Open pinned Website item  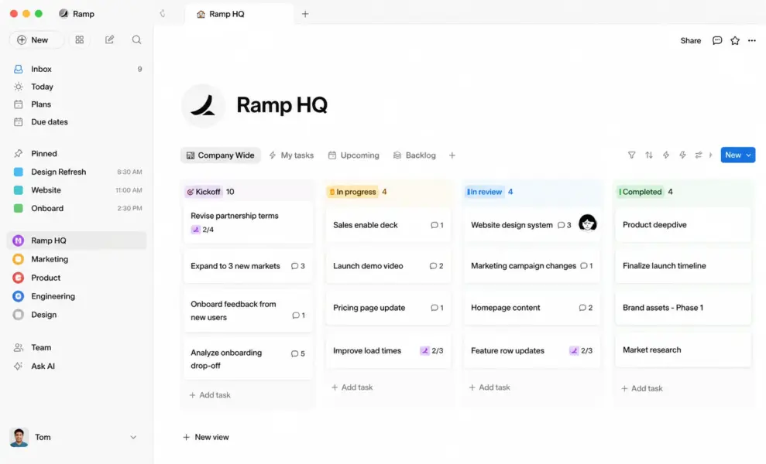[x=77, y=189]
